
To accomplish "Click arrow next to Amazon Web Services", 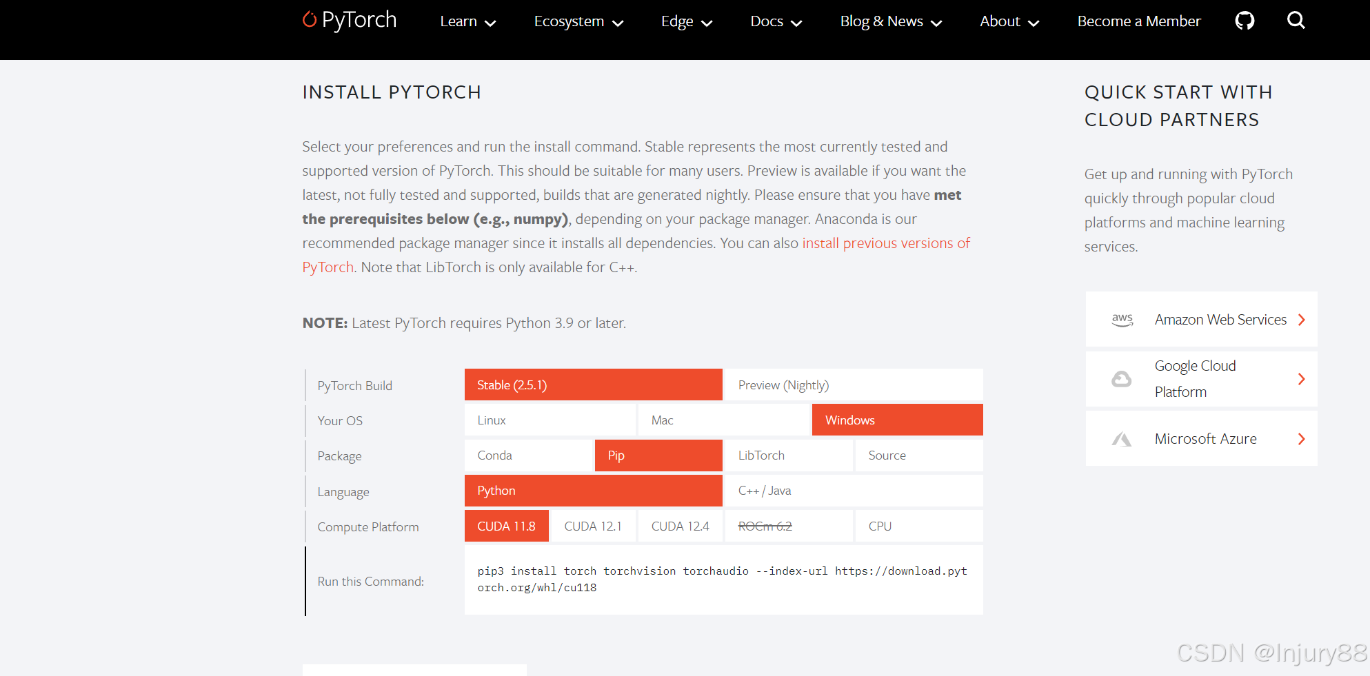I will [x=1301, y=320].
